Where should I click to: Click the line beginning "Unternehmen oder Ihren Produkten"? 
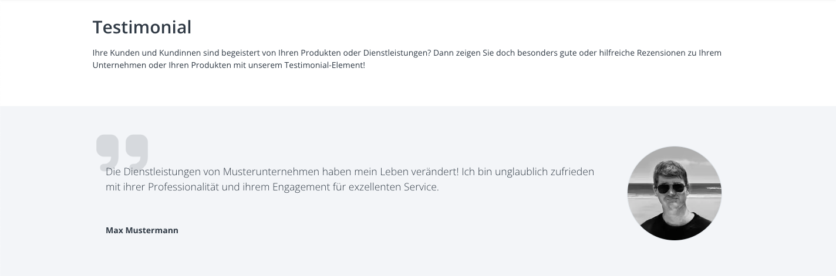(x=229, y=65)
